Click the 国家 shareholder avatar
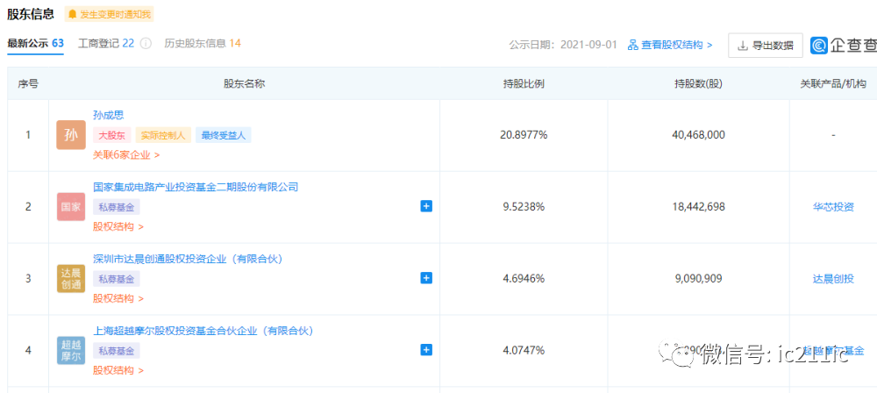This screenshot has width=877, height=393. pyautogui.click(x=71, y=206)
